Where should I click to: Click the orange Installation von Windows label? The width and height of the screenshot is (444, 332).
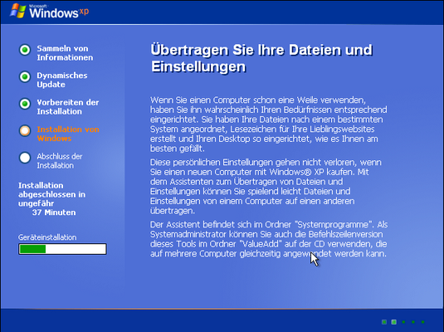pyautogui.click(x=68, y=134)
